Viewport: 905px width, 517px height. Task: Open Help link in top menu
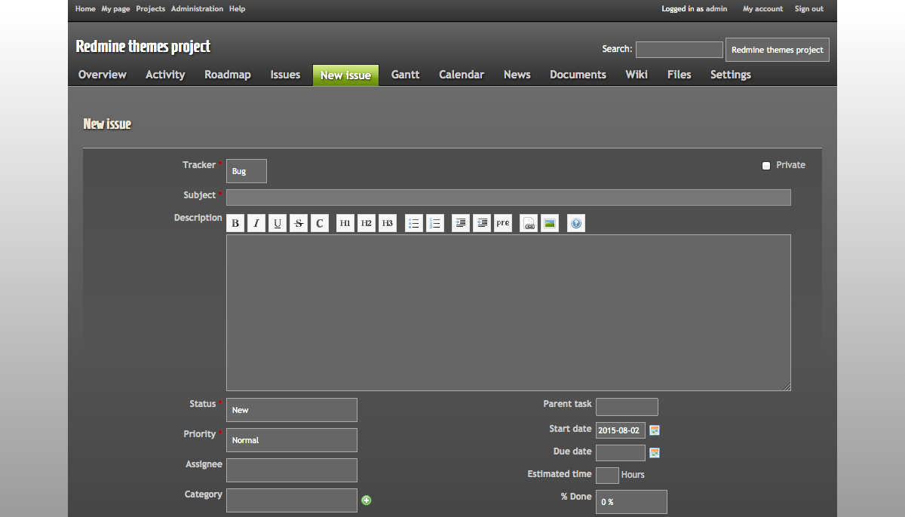(x=237, y=9)
